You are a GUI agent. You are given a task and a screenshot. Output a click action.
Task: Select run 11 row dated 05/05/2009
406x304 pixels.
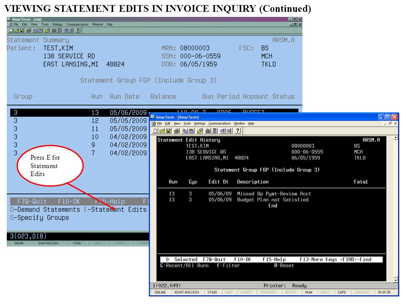[80, 129]
